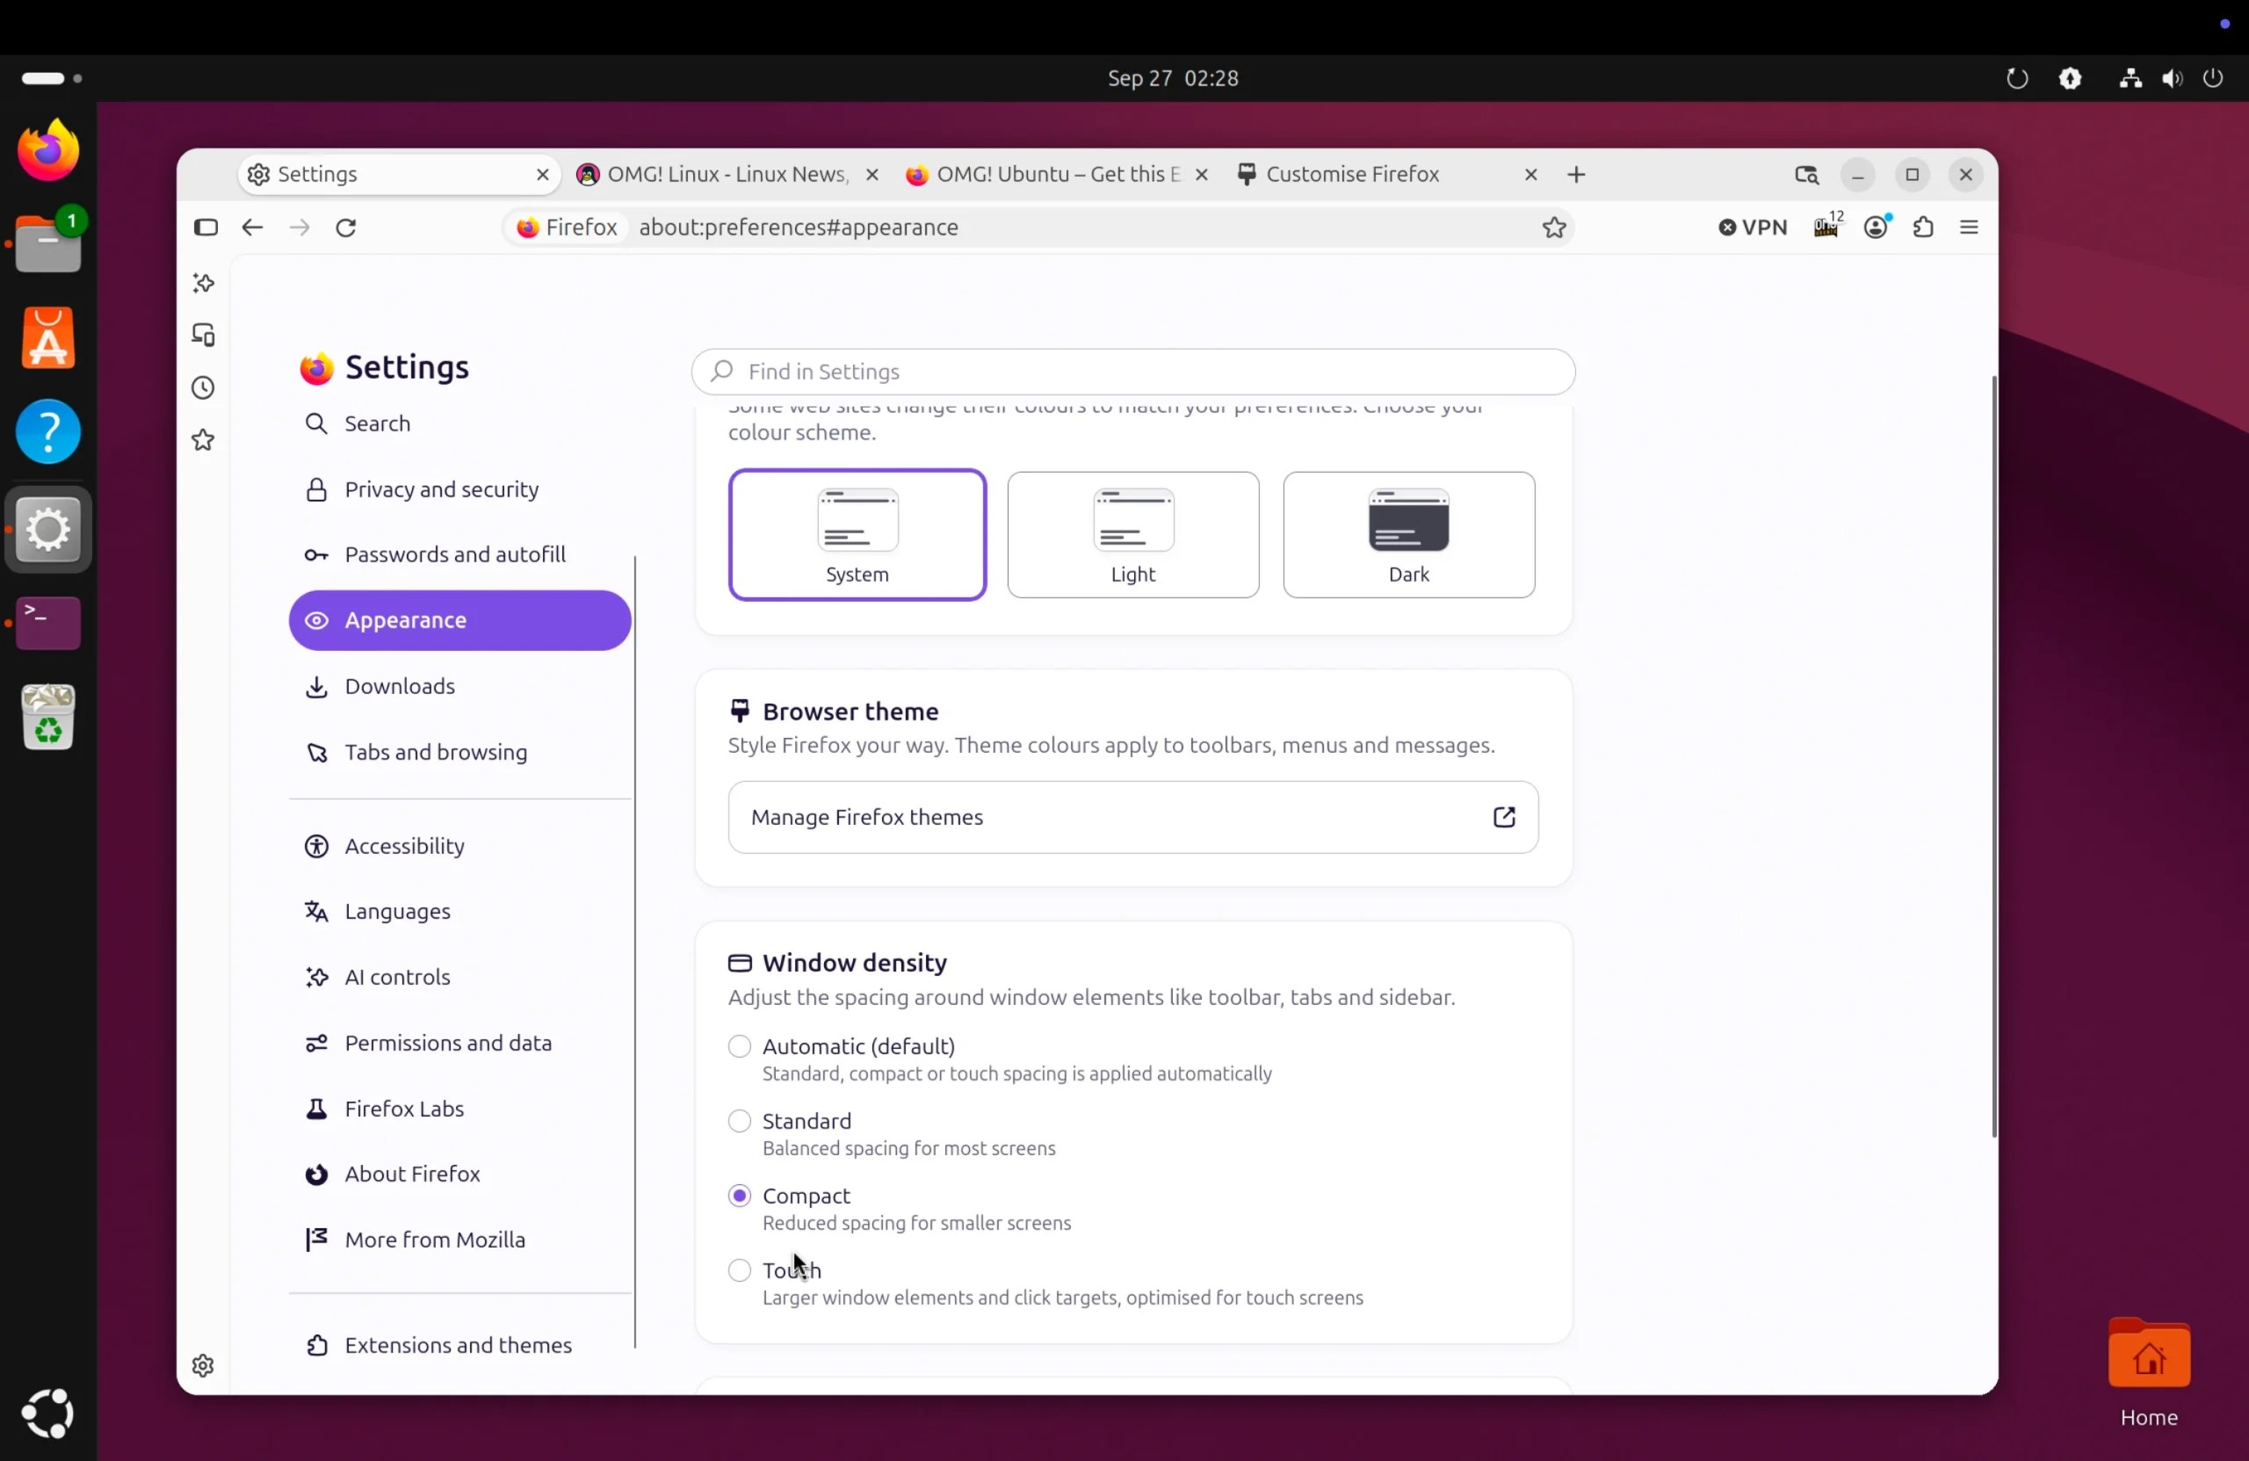
Task: Open synced tabs sidebar icon
Action: (x=203, y=335)
